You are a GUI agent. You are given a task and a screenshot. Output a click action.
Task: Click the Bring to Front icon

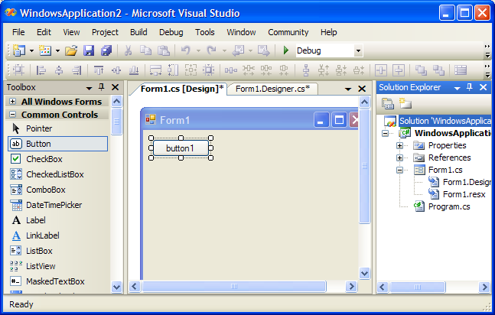[x=421, y=70]
